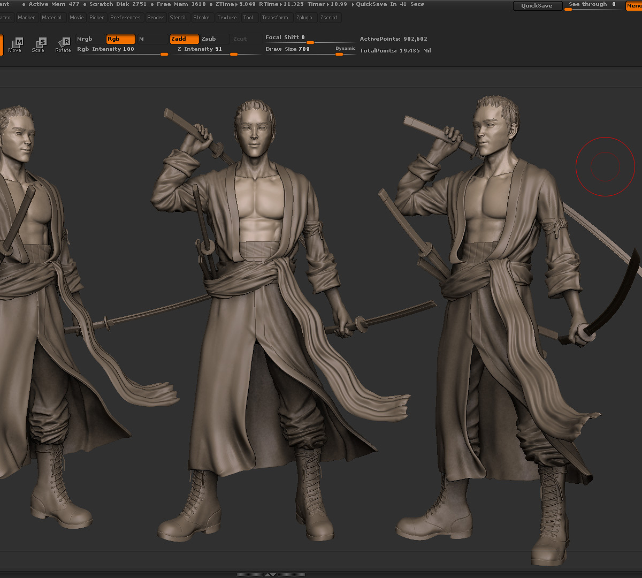Click the "QuickSave In 41 Secs" text
Viewport: 642px width, 578px height.
point(390,4)
